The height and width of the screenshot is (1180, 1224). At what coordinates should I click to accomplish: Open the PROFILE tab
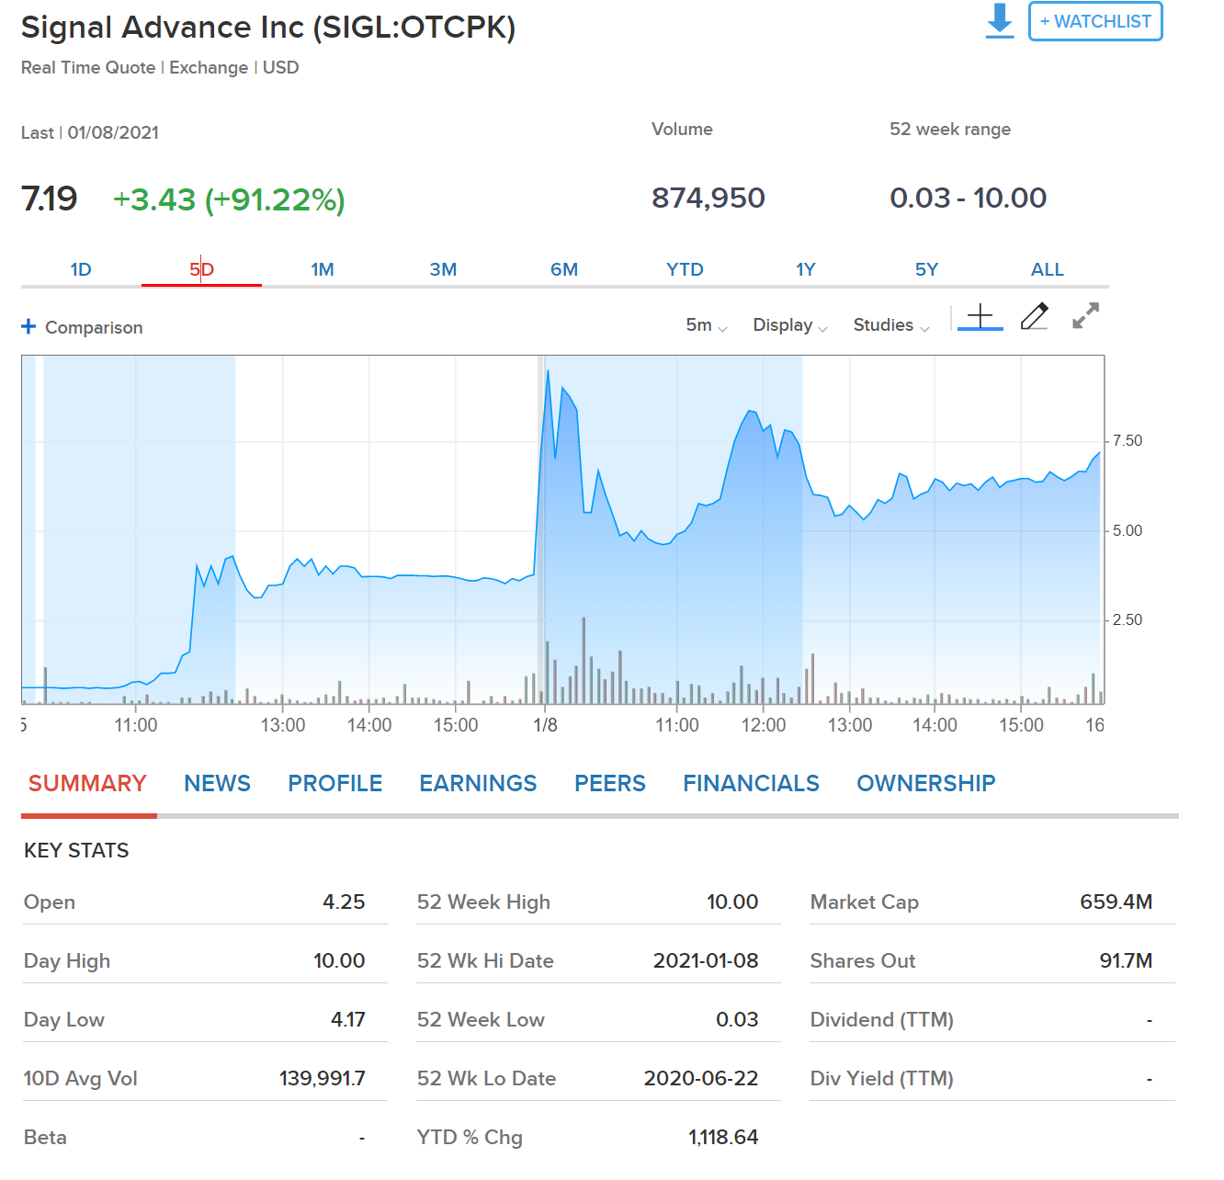point(335,783)
